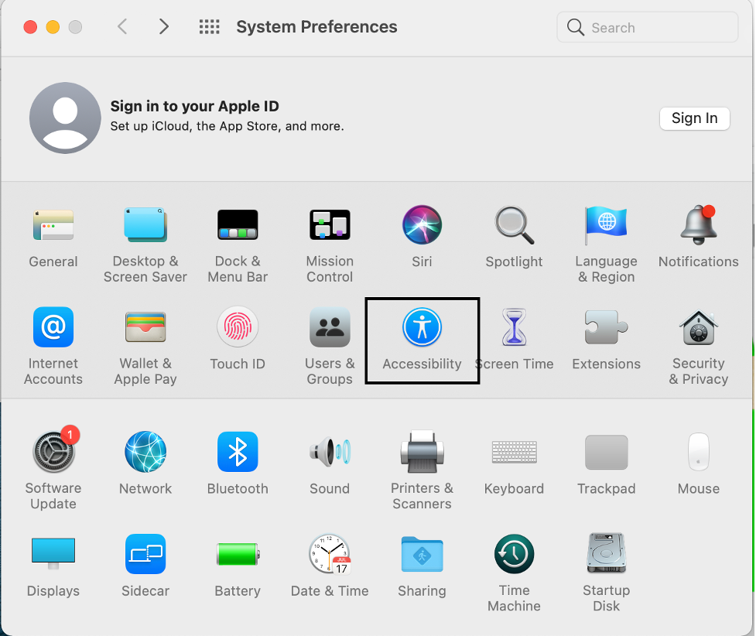Viewport: 756px width, 636px height.
Task: Open Software Update with pending badge
Action: [x=53, y=462]
